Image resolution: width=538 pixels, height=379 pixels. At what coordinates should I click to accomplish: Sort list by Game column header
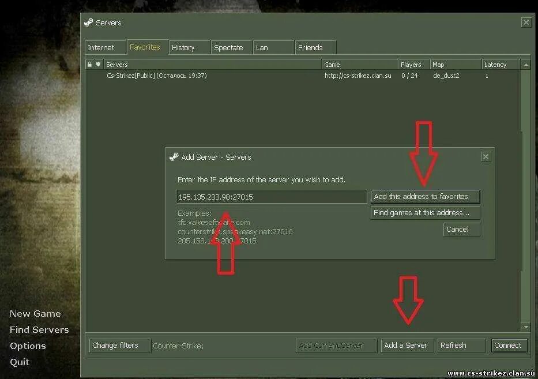(x=360, y=65)
